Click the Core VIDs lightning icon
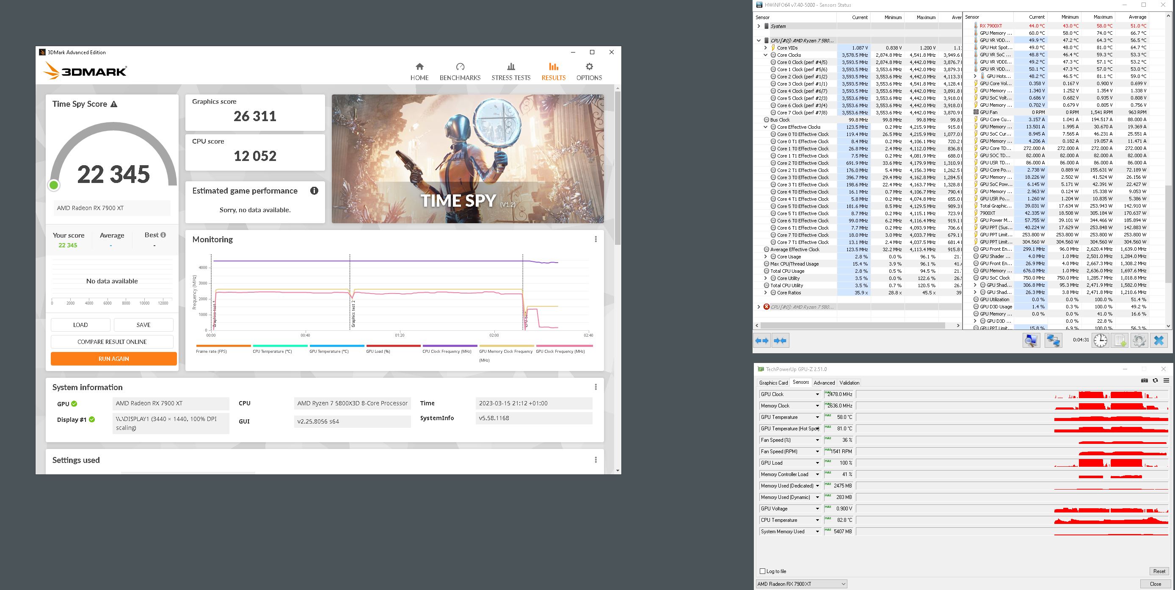The width and height of the screenshot is (1175, 590). click(x=773, y=48)
